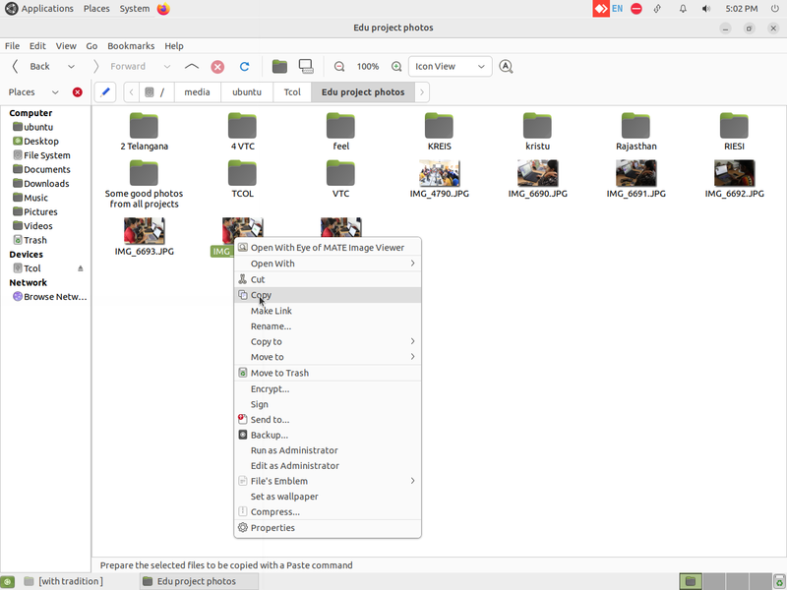Select the IMG_6692.JPG thumbnail
Screen dimensions: 787x590
point(734,173)
